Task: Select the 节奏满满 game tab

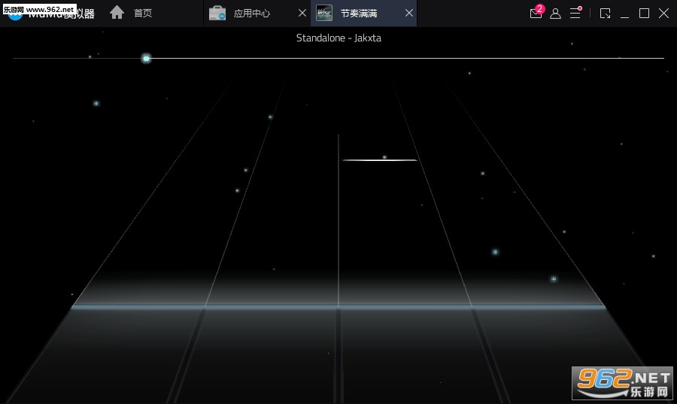Action: coord(359,14)
